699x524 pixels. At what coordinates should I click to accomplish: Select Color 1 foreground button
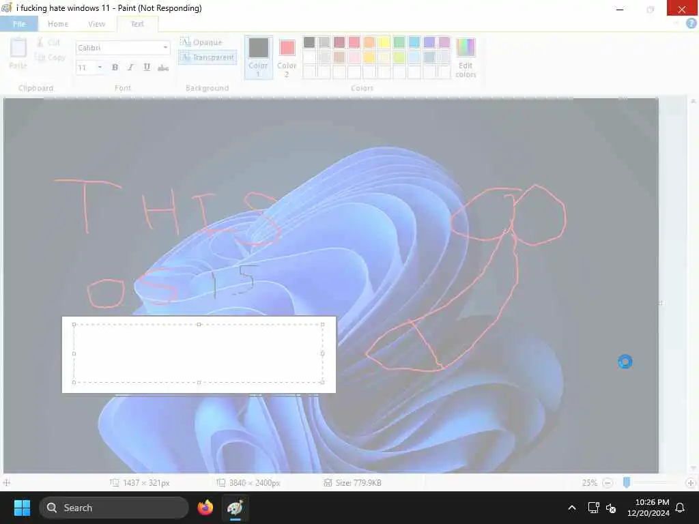pos(258,57)
